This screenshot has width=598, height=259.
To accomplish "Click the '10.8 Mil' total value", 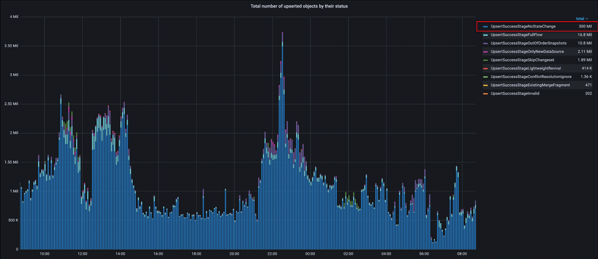I will coord(584,43).
